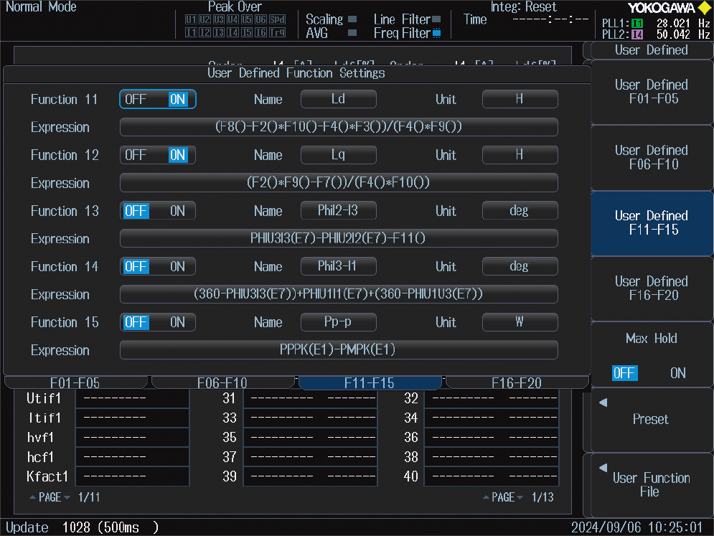The height and width of the screenshot is (536, 714).
Task: Open the Preset submenu arrow
Action: pos(603,403)
